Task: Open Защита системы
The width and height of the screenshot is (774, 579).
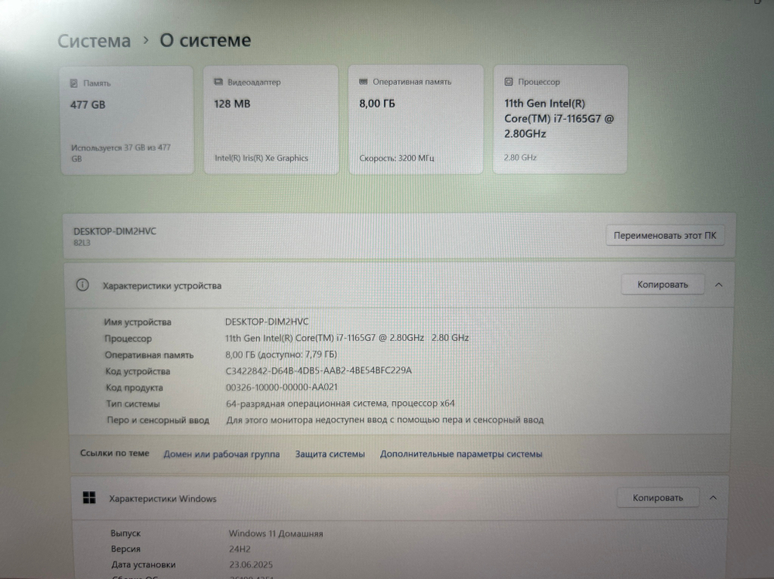Action: (x=329, y=454)
